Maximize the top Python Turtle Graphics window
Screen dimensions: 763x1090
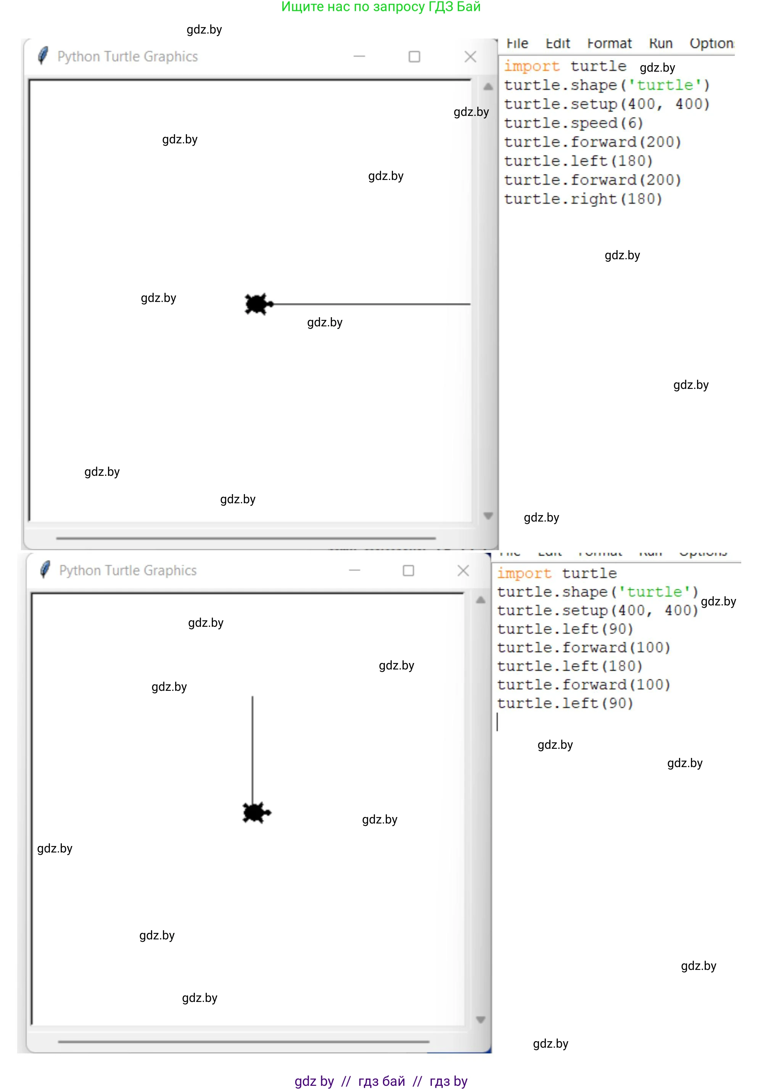(414, 56)
